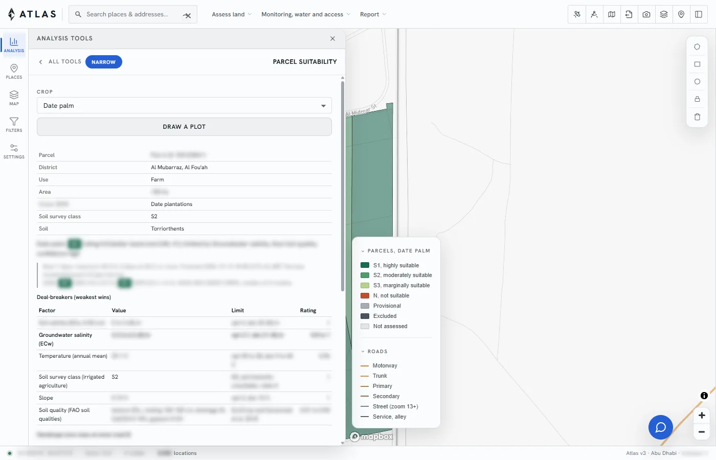
Task: Open the Date palm crop dropdown
Action: click(x=184, y=106)
